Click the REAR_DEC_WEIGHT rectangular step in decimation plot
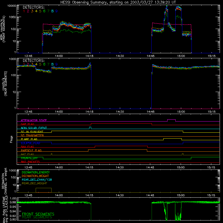The width and height of the screenshot is (223, 223). pos(43,190)
